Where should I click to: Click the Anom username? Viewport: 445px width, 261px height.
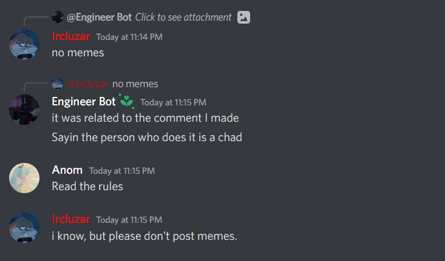67,170
